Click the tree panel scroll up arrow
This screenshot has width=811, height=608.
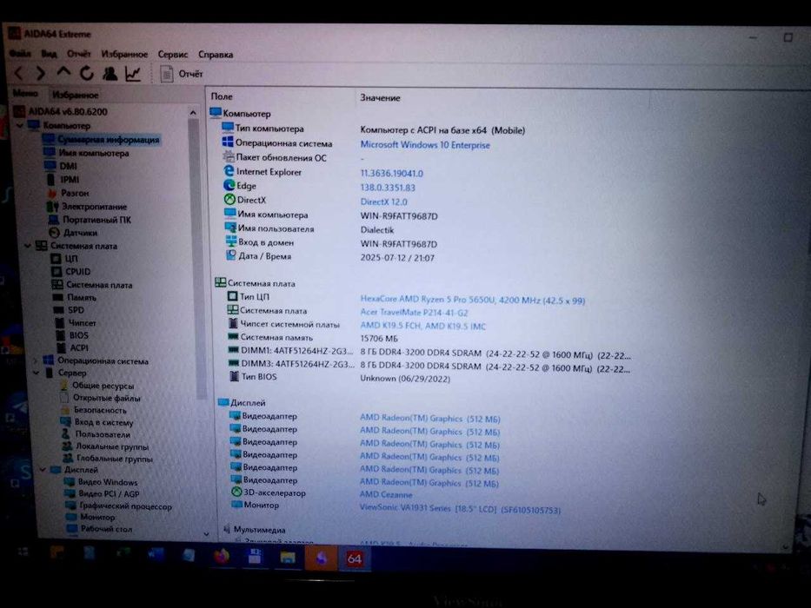(x=193, y=112)
